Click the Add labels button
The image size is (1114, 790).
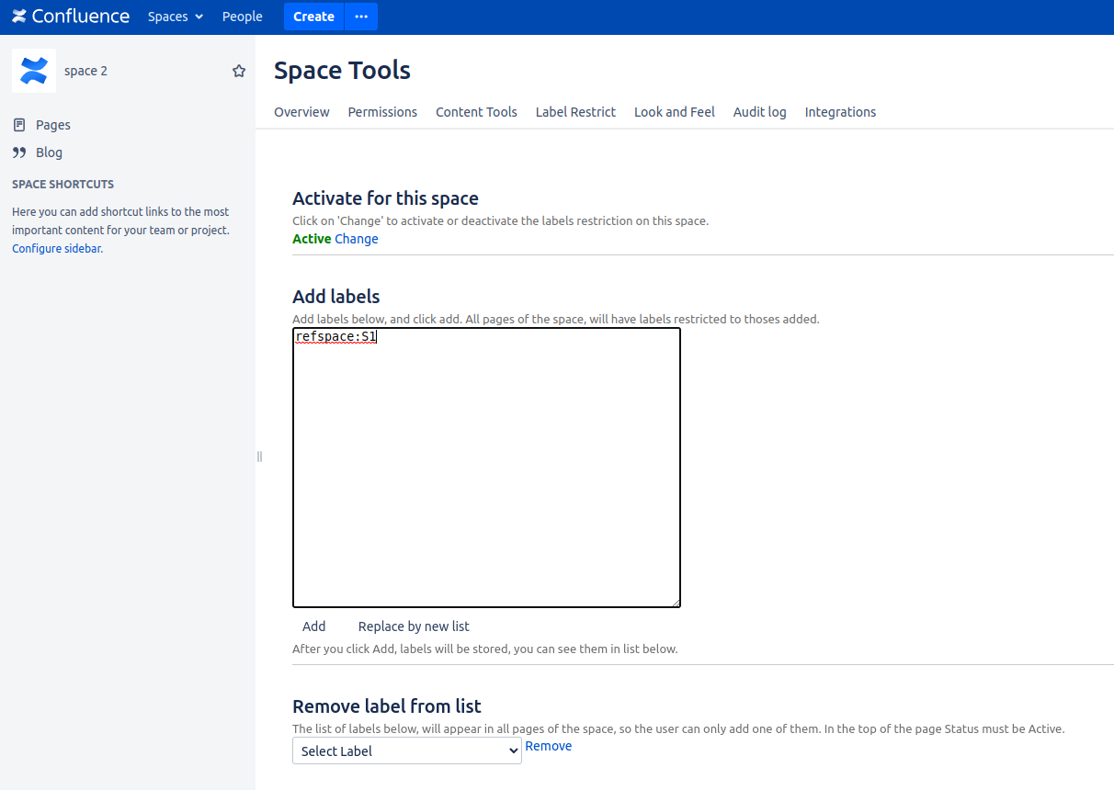coord(314,626)
